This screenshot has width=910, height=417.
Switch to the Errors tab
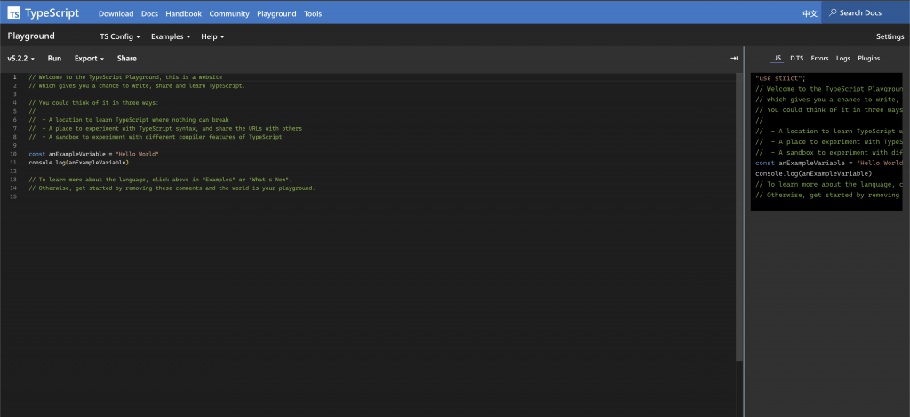click(x=819, y=58)
